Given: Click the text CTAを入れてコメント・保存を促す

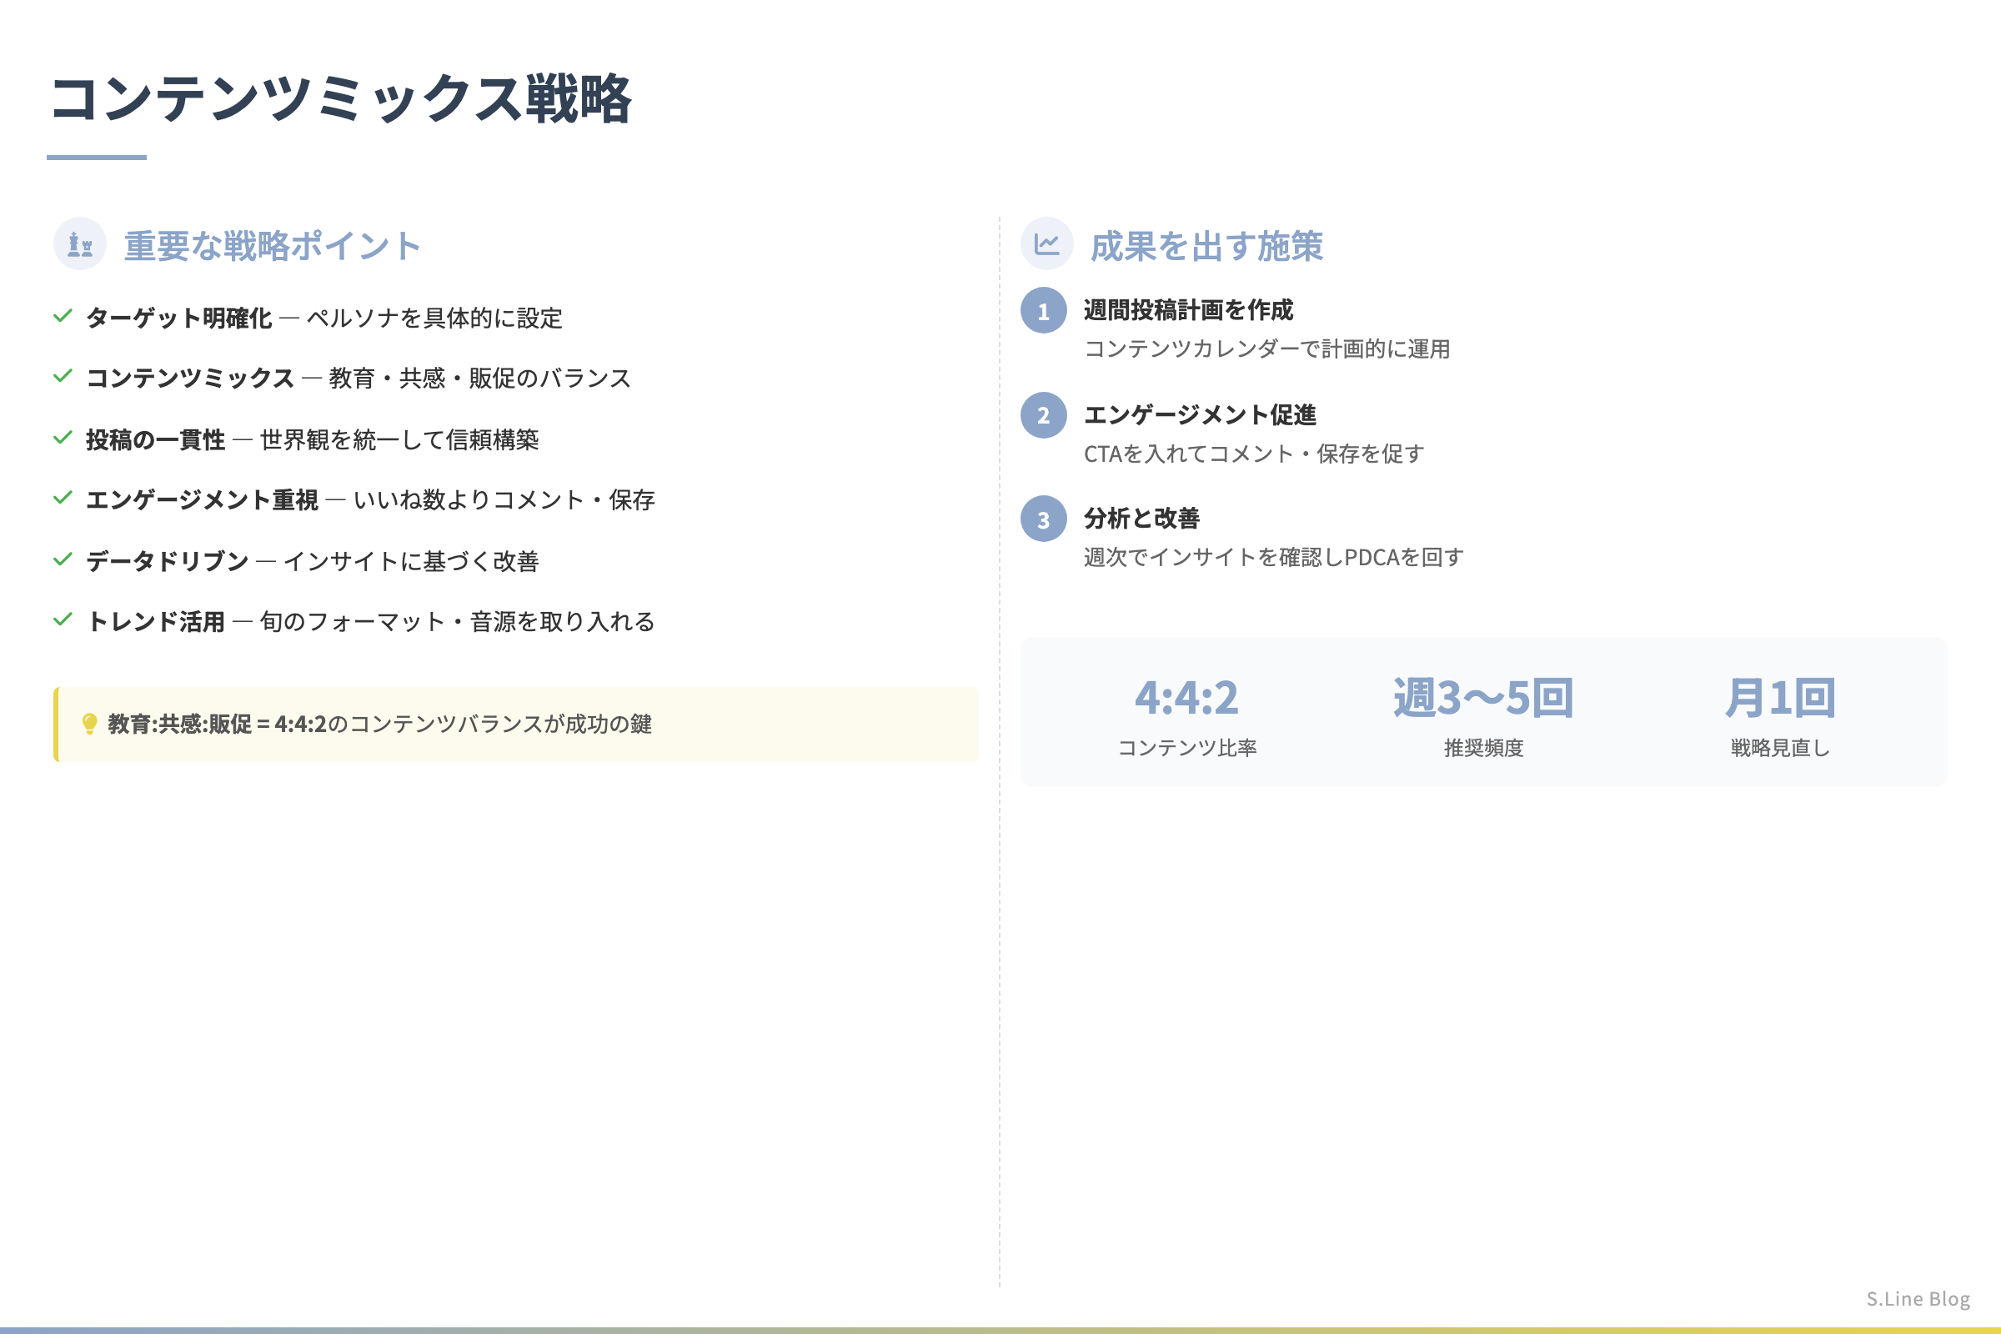Looking at the screenshot, I should (1254, 454).
